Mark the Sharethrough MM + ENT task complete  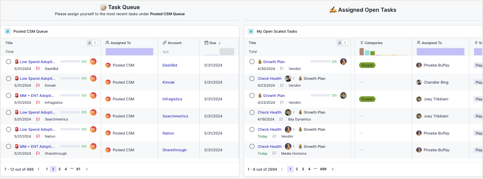coord(8,146)
